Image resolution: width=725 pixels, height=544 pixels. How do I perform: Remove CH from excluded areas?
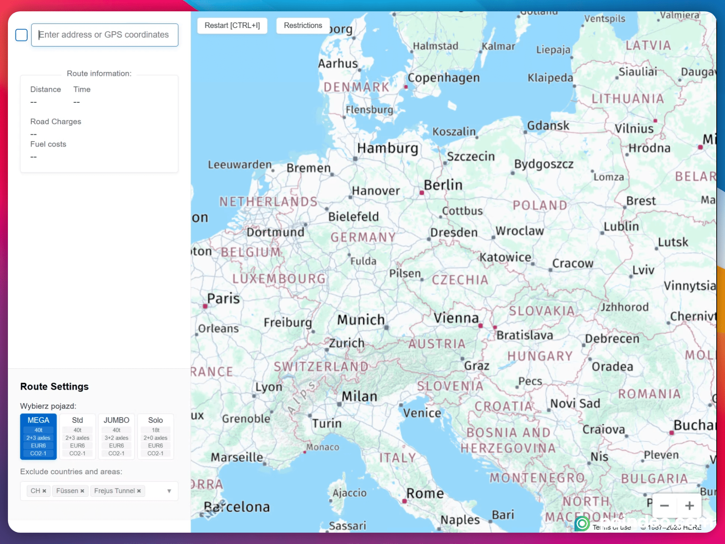[44, 491]
